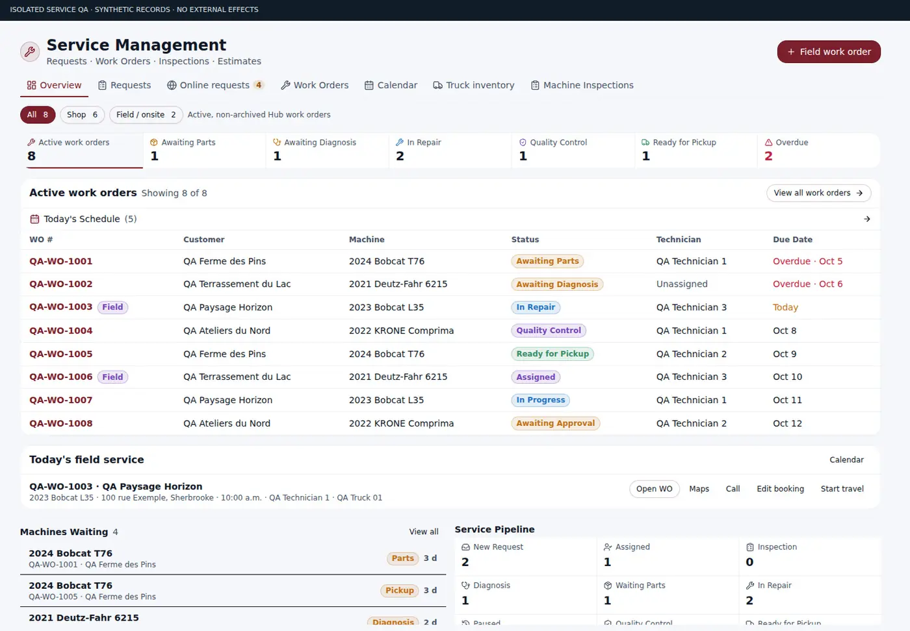The width and height of the screenshot is (910, 631).
Task: Click the New Request inbox icon in pipeline
Action: tap(465, 547)
